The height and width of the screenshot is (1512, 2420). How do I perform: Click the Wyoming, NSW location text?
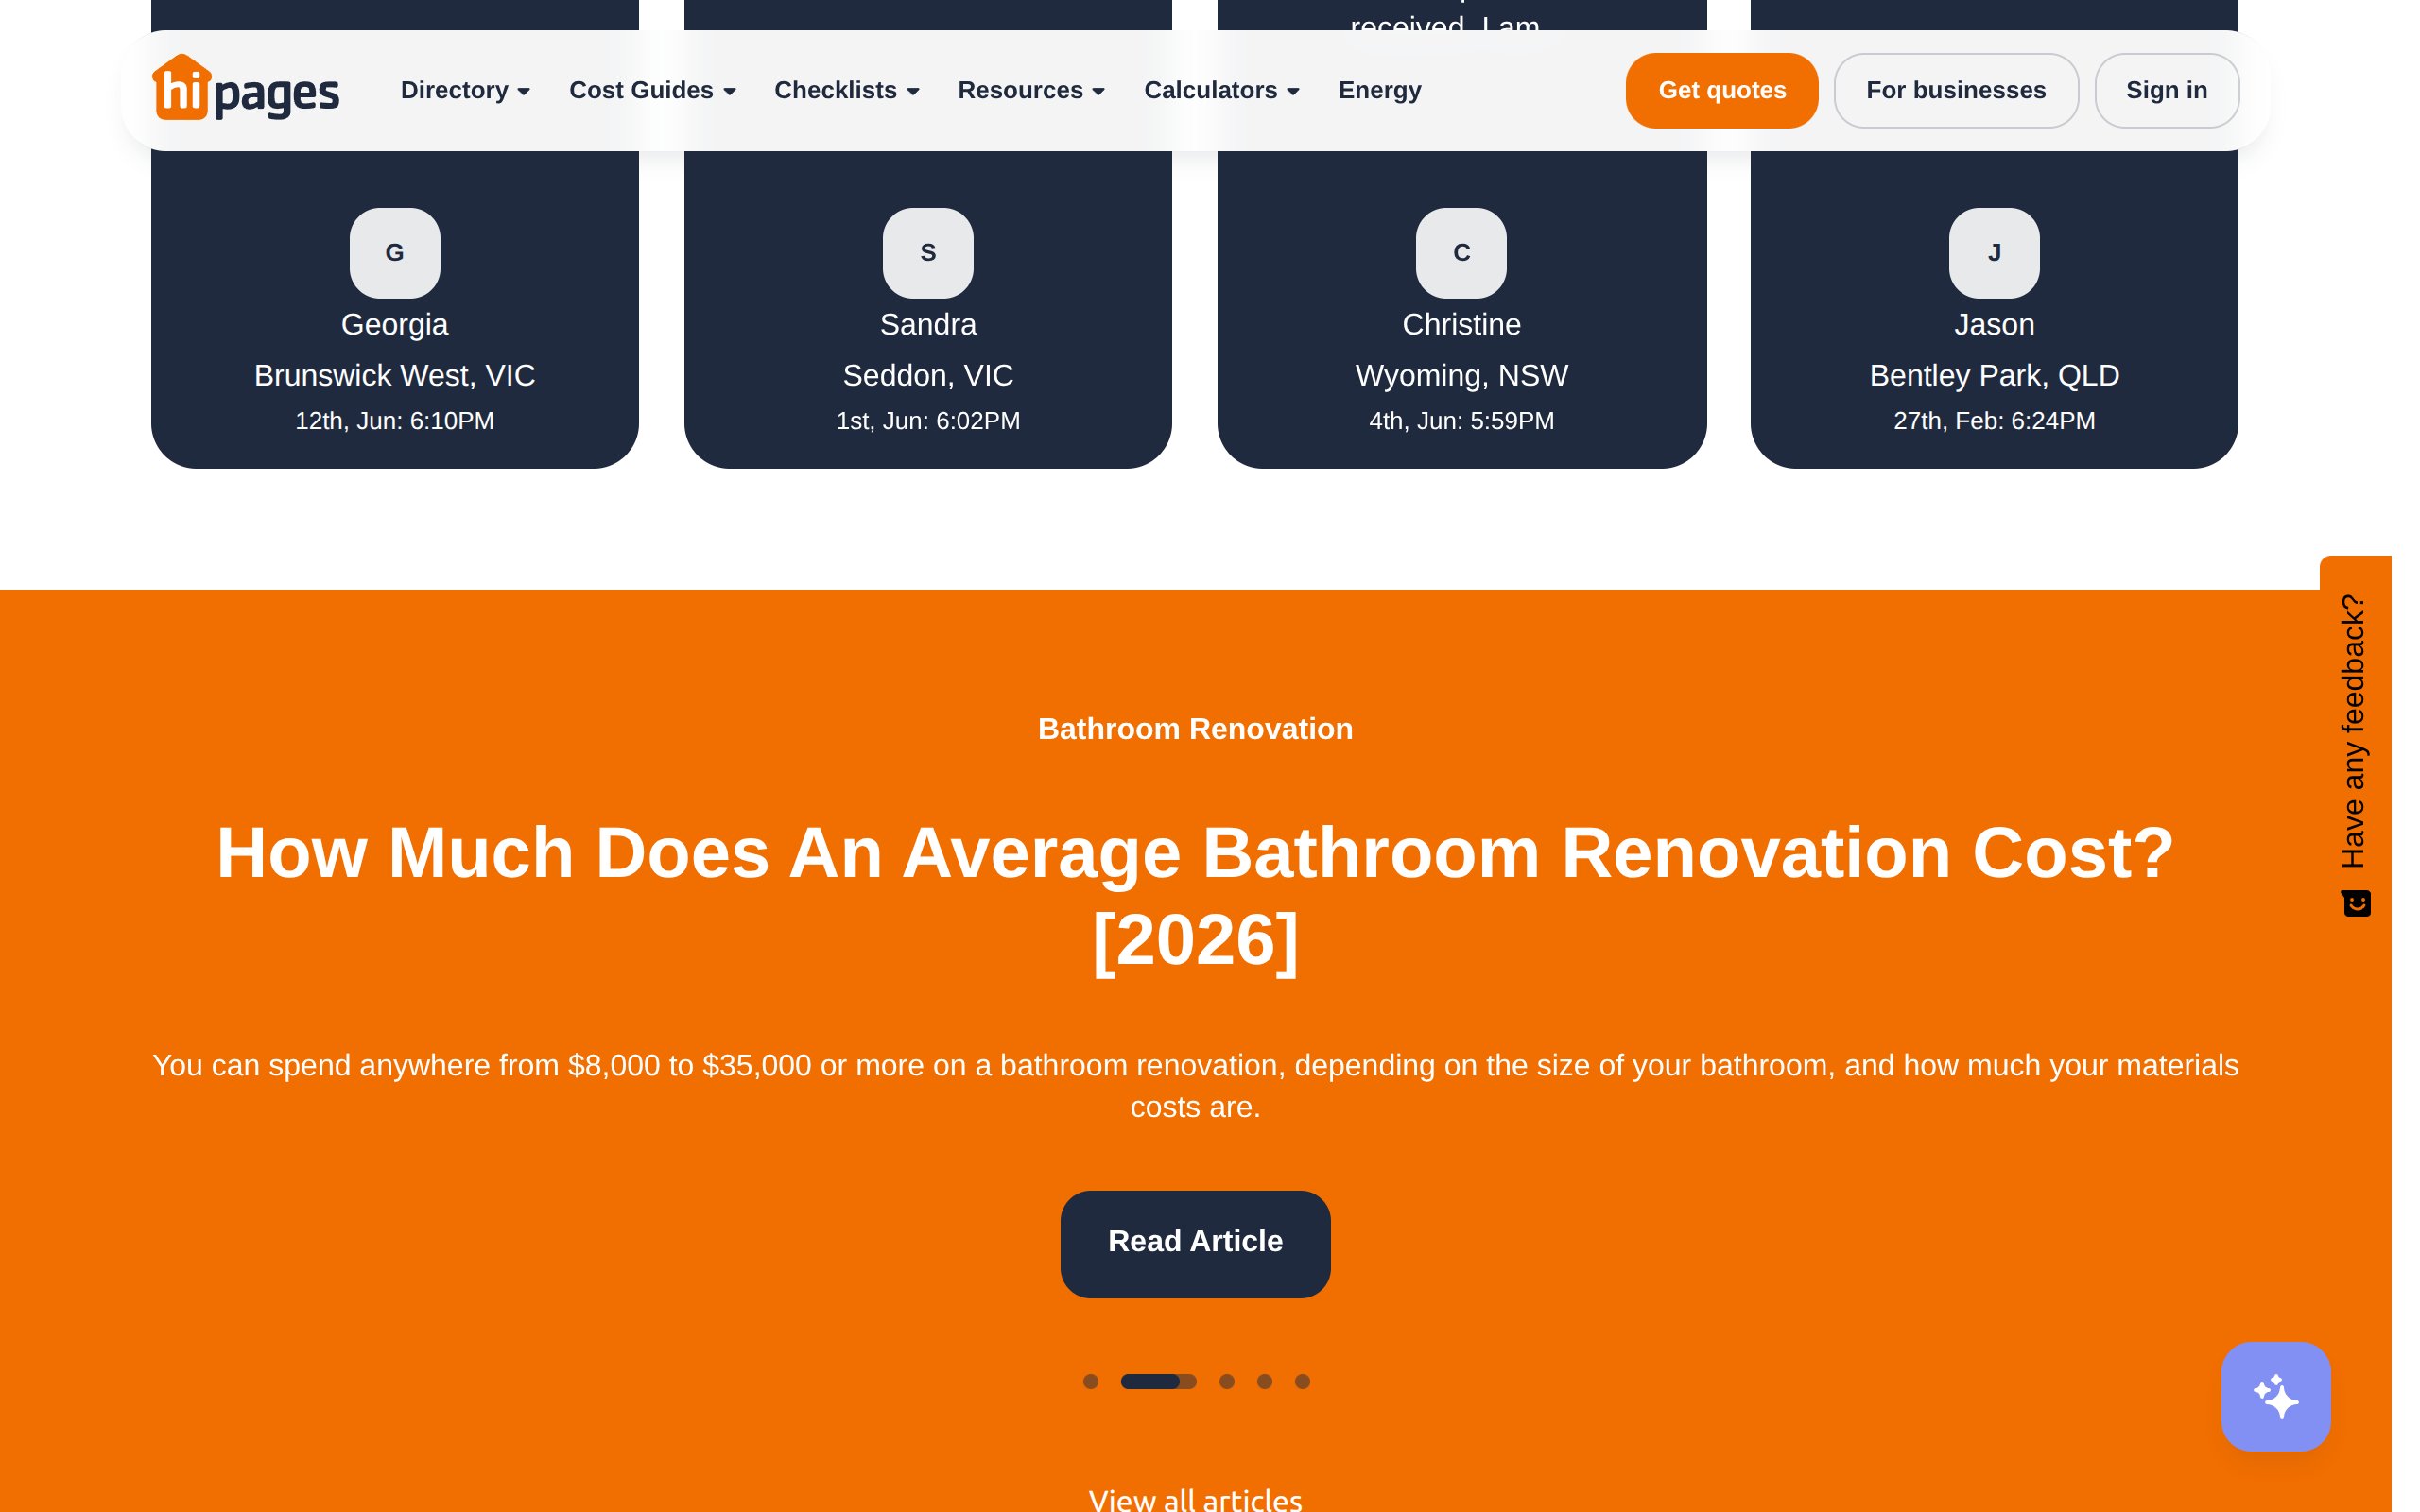point(1461,375)
